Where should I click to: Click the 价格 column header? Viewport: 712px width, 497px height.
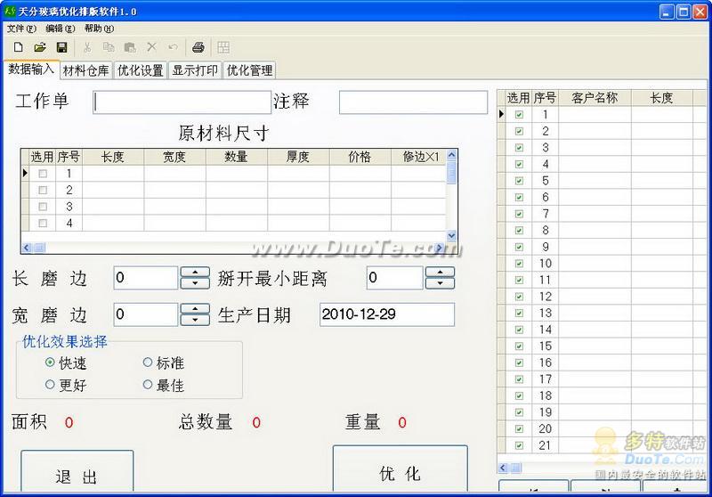360,157
